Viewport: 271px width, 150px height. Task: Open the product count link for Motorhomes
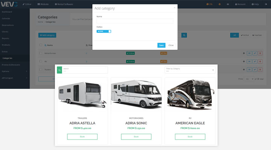tap(87, 53)
